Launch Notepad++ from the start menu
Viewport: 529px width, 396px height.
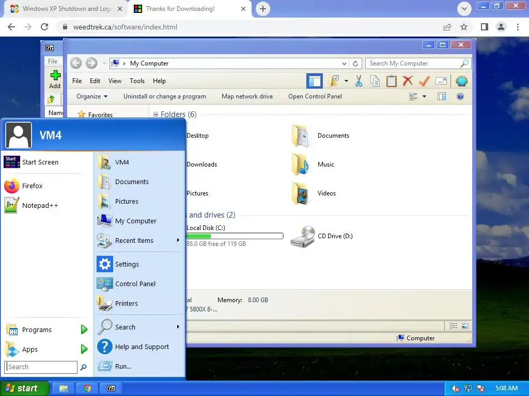point(46,205)
